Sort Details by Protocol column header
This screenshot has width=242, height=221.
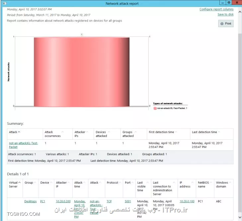(114, 188)
